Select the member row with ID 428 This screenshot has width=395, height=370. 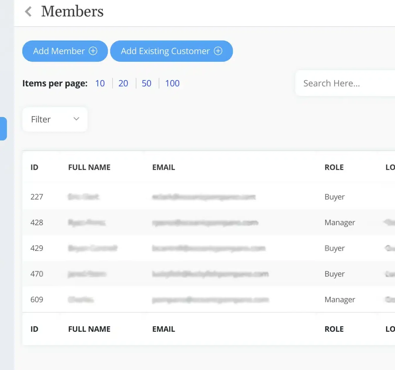tap(37, 222)
